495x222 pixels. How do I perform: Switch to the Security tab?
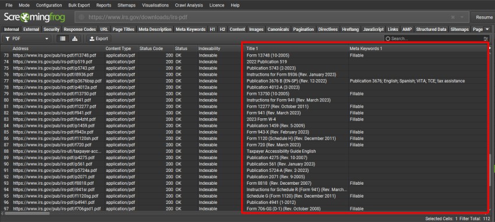pos(51,29)
